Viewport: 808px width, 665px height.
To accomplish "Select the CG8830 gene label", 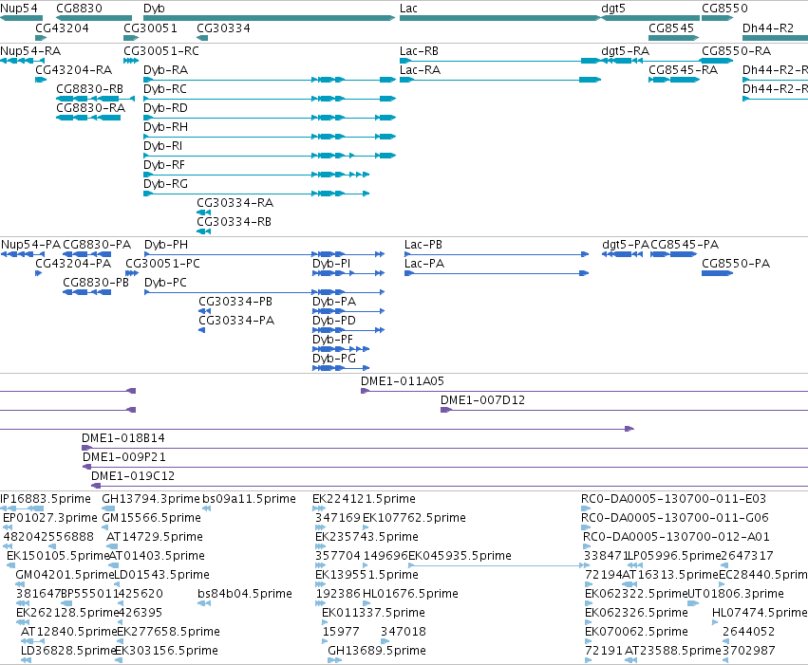I will [x=79, y=9].
